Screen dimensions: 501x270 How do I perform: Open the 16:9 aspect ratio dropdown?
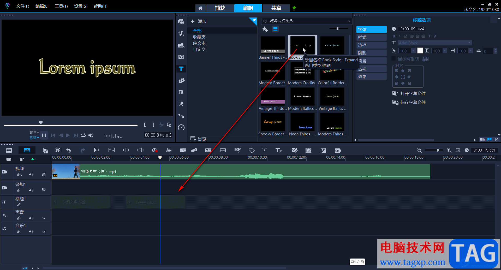coord(109,136)
